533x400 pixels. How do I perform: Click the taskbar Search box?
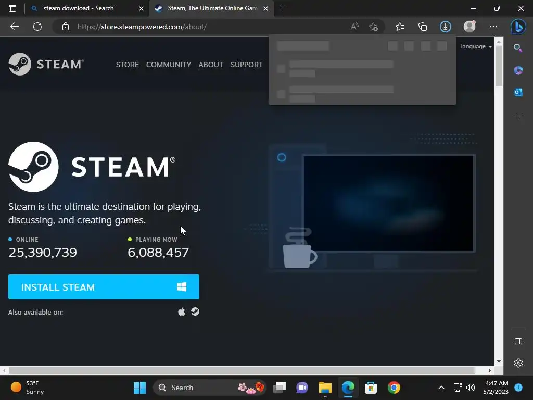point(210,387)
